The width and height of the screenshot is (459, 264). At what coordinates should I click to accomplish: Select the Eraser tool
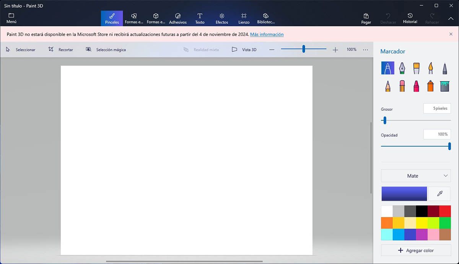click(x=402, y=86)
